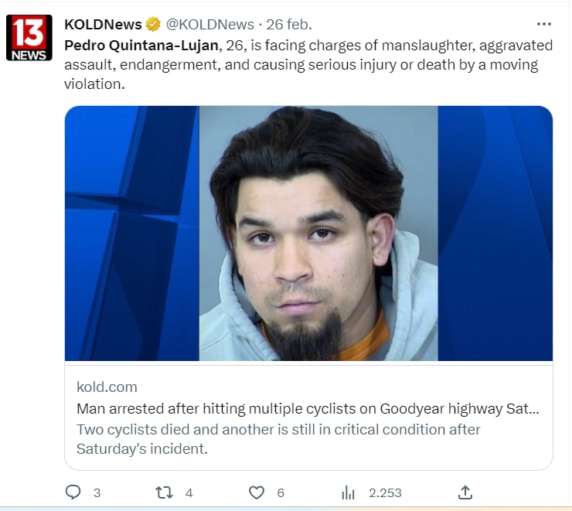
Task: Open the three-dot more options menu
Action: tap(544, 24)
